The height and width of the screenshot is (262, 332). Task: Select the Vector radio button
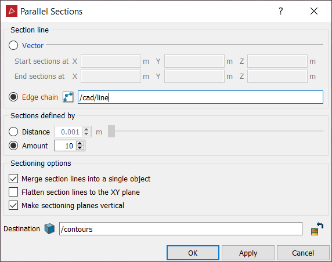[x=13, y=45]
